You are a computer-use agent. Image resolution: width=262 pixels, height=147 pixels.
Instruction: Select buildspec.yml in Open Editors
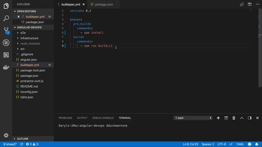[x=33, y=17]
